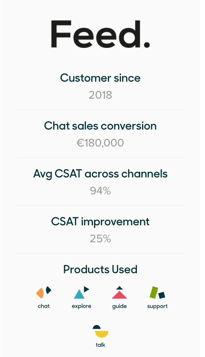Image resolution: width=205 pixels, height=357 pixels.
Task: Click the Products Used heading
Action: pos(100,269)
